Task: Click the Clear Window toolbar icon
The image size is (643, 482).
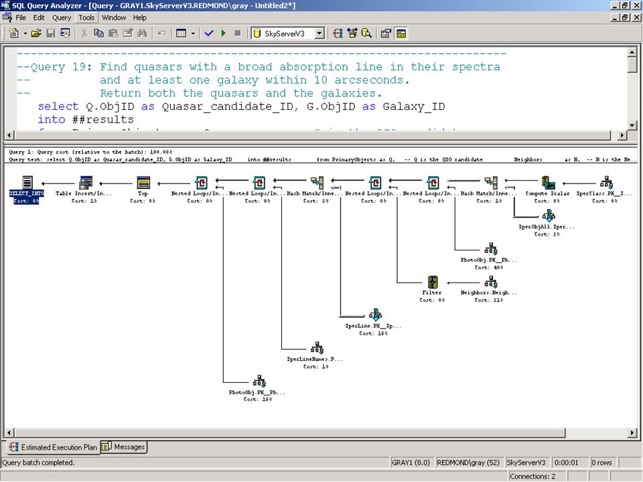Action: (128, 33)
